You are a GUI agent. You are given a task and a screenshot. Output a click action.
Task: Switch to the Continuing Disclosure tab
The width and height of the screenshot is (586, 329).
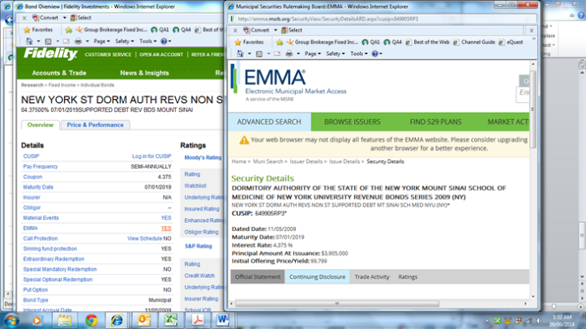(x=317, y=276)
